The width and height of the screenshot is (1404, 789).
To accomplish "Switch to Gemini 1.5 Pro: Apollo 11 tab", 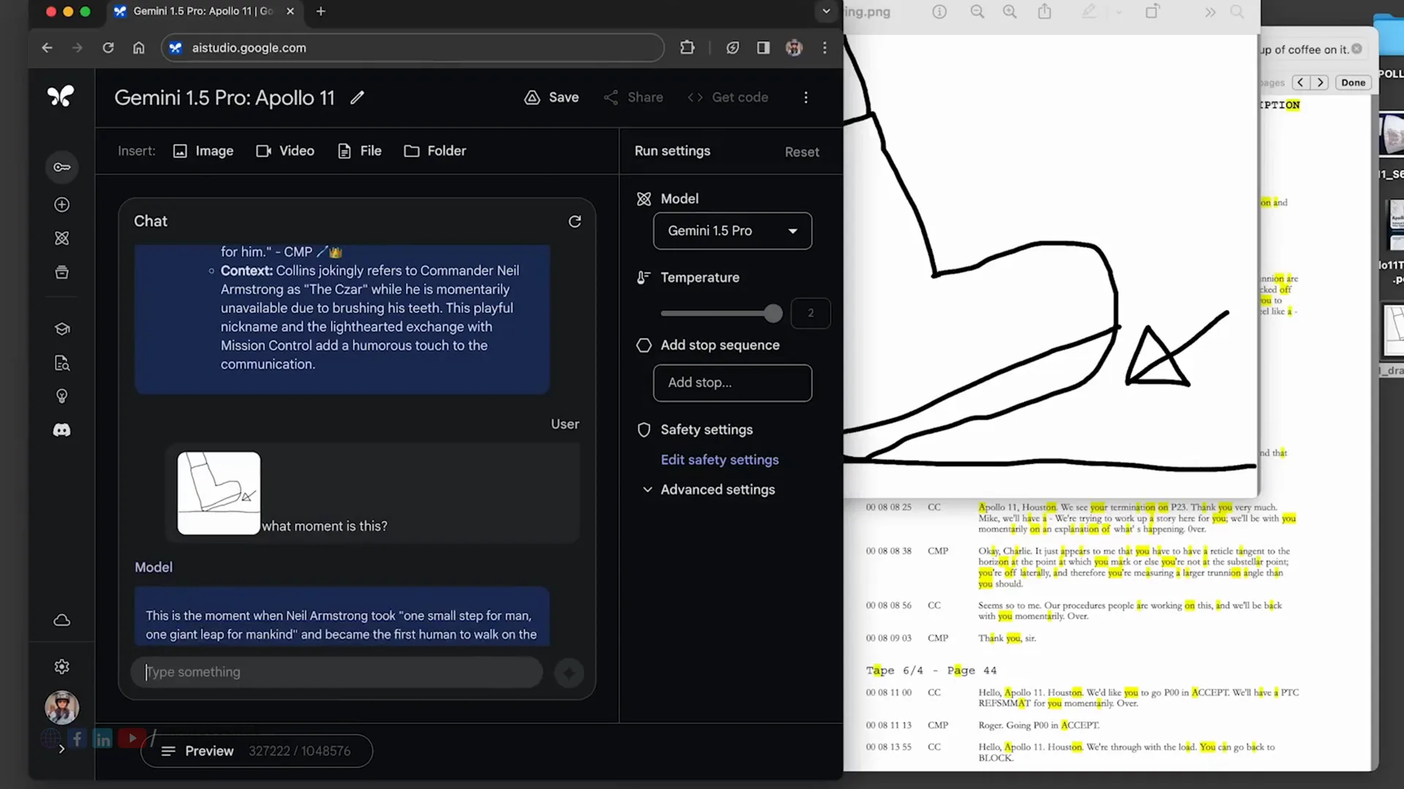I will click(203, 11).
